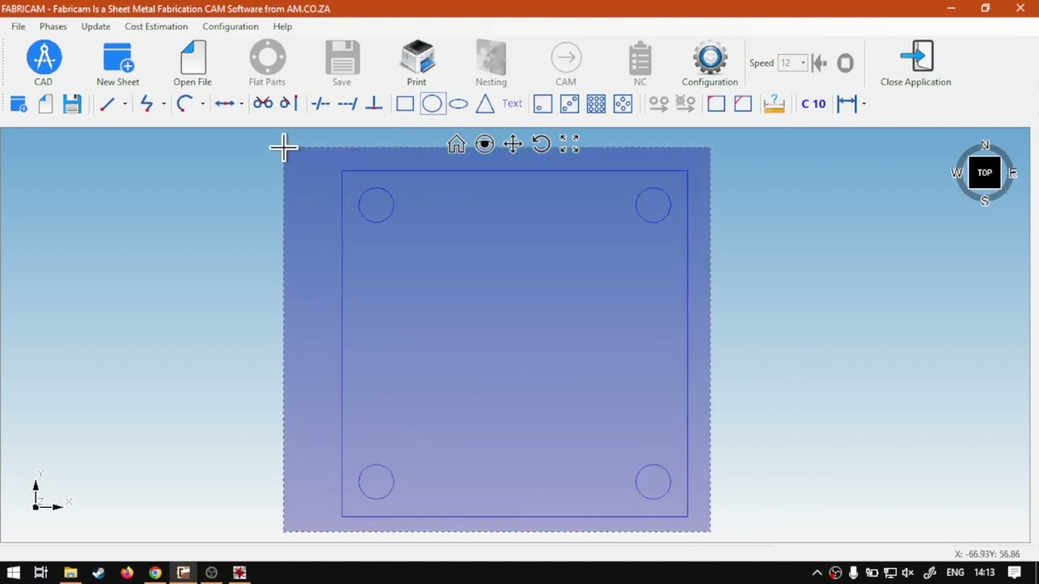This screenshot has width=1039, height=584.
Task: Select the scissors trim tool
Action: [263, 104]
